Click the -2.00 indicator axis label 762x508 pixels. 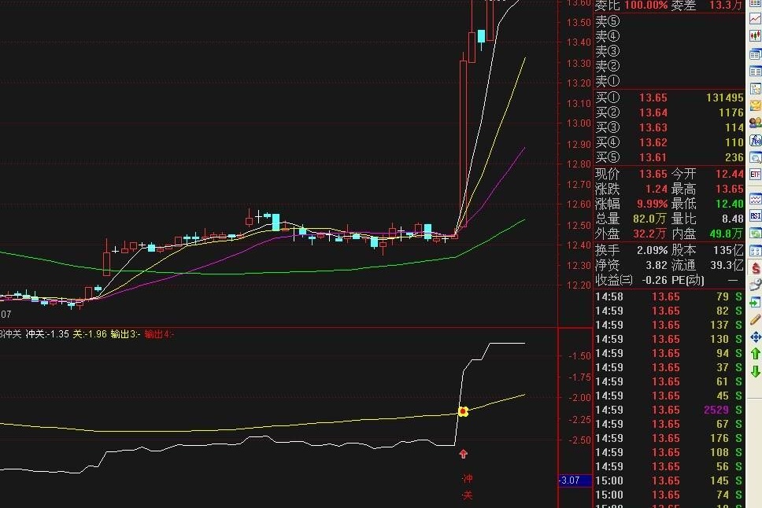pos(579,397)
